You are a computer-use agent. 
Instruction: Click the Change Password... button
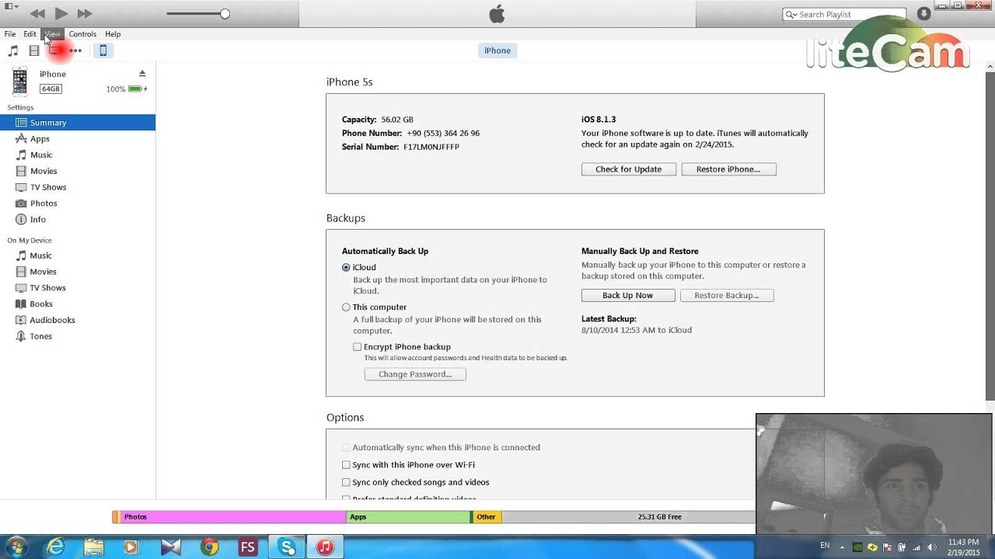[x=415, y=374]
